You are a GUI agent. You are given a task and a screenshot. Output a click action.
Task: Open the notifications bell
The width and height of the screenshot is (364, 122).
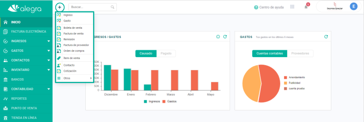coord(306,7)
